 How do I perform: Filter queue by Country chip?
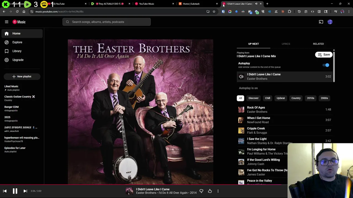tap(296, 98)
